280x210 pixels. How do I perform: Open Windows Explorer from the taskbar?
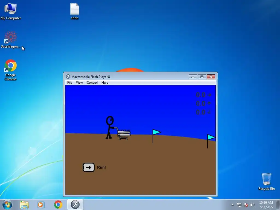[24, 205]
